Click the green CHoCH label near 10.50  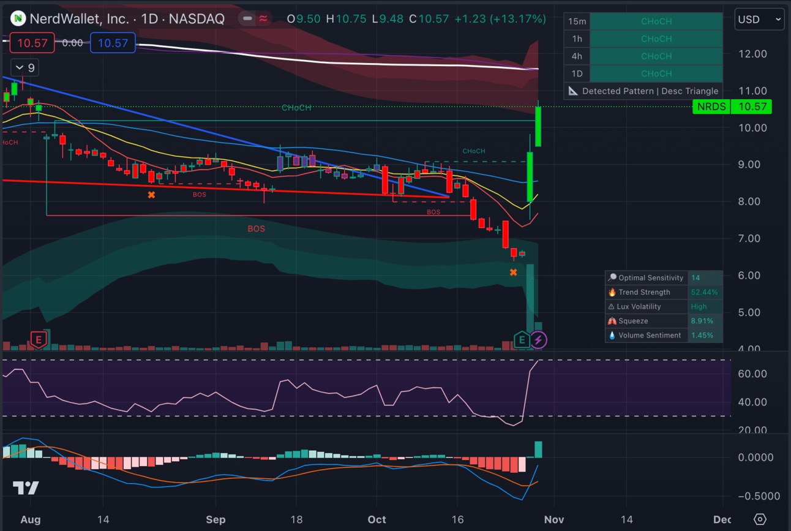click(x=296, y=108)
